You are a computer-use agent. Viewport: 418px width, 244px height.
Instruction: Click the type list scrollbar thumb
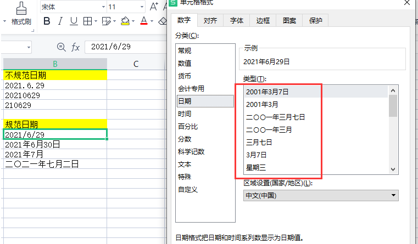[x=393, y=106]
